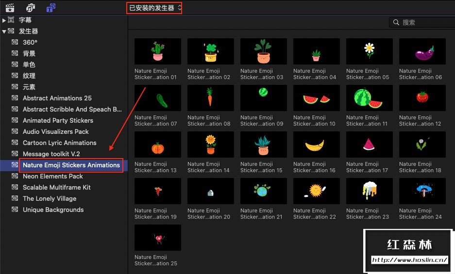Click the magnifier icon in search box
Screen dimensions: 455x274
click(396, 22)
